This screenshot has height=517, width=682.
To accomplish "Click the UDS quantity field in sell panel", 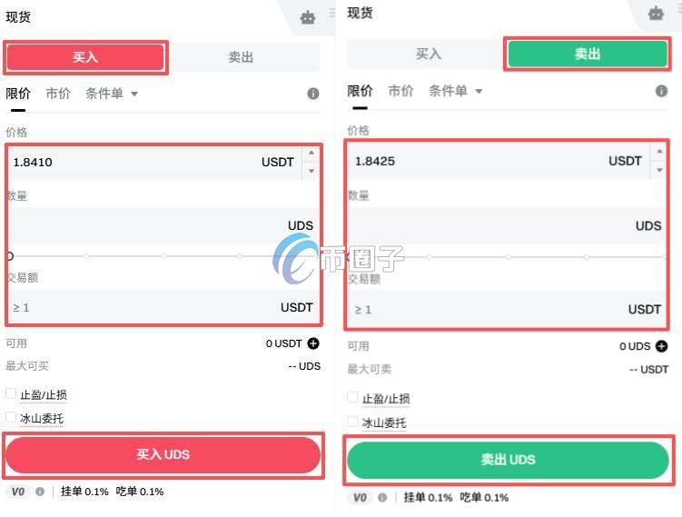I will (x=507, y=226).
